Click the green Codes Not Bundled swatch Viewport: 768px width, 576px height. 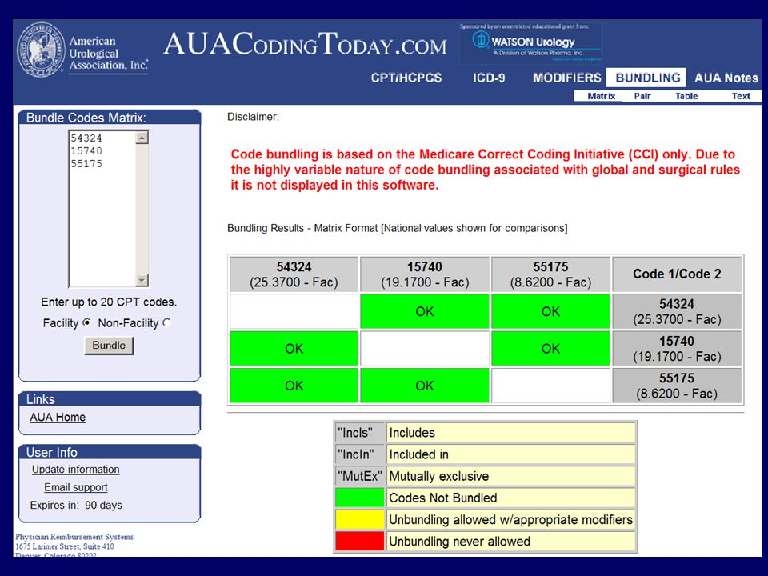click(359, 498)
